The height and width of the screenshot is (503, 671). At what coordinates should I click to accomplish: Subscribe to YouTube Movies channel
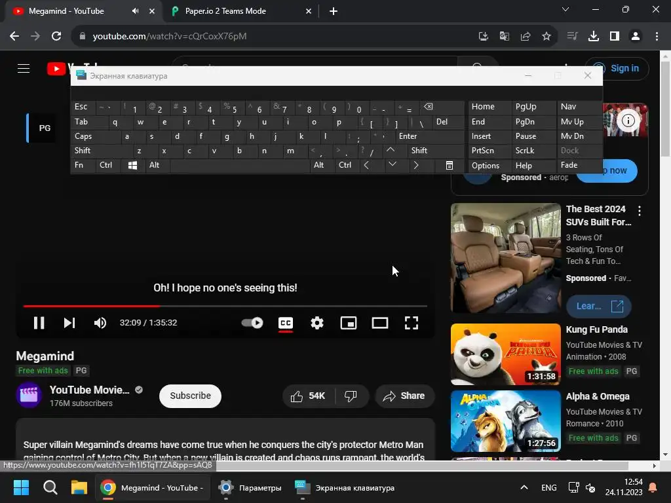click(190, 396)
